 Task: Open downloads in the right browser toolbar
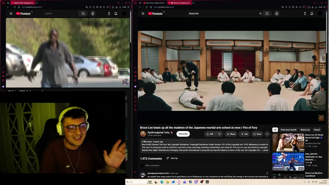pyautogui.click(x=316, y=7)
